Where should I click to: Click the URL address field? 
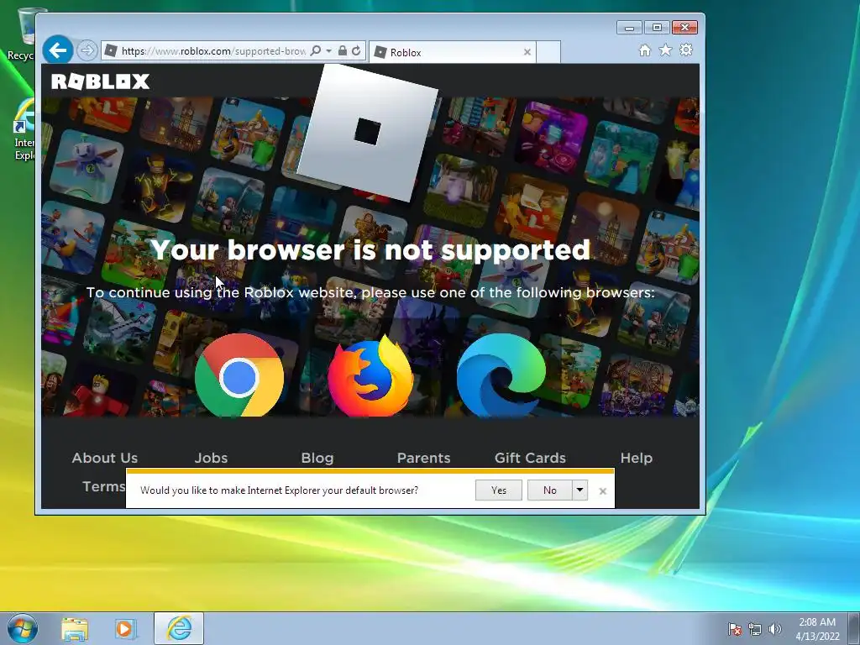click(x=213, y=51)
